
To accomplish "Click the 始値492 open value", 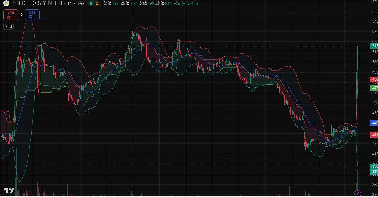I will pos(111,4).
